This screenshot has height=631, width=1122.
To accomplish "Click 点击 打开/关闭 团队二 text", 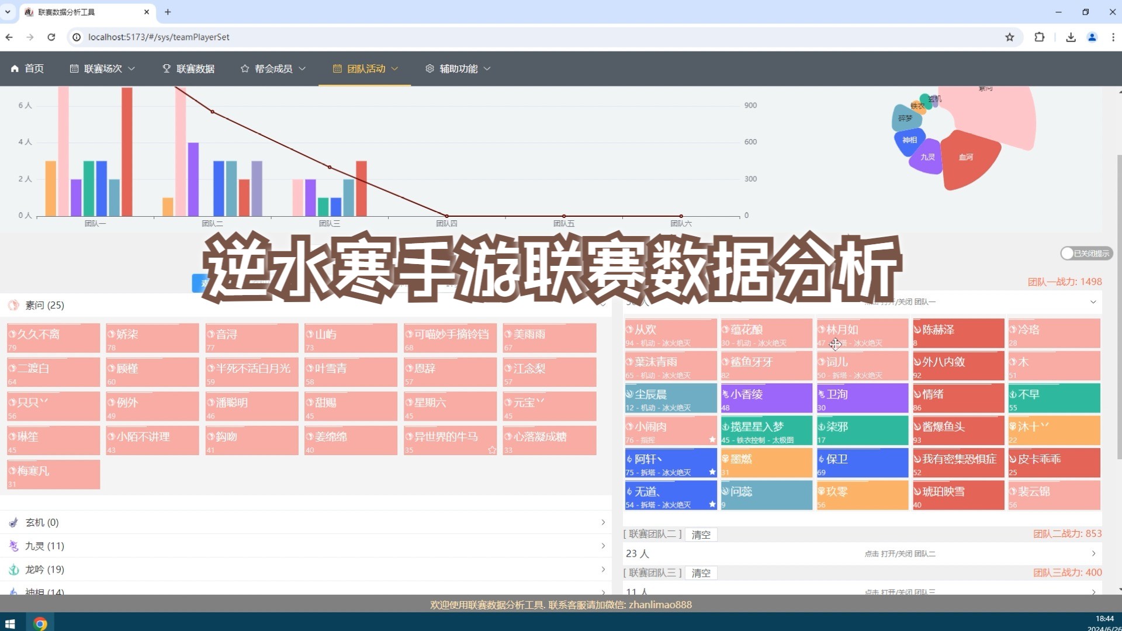I will pos(900,554).
